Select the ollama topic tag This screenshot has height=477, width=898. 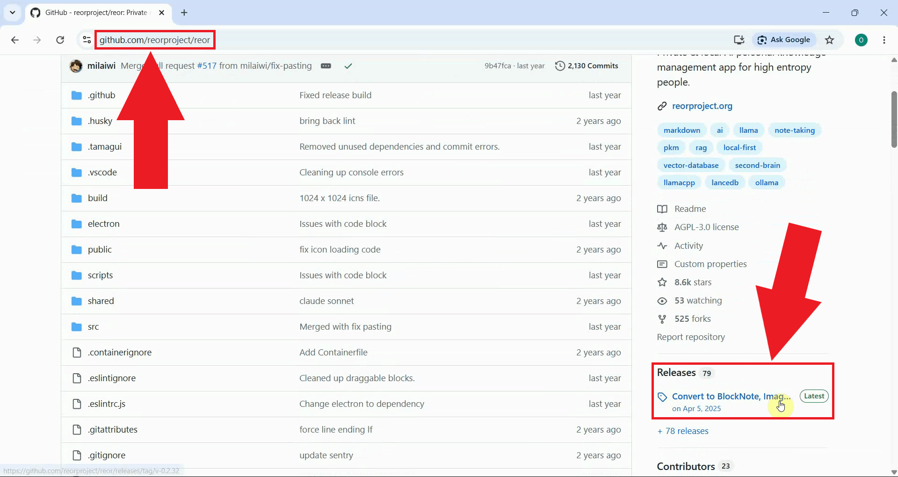click(767, 183)
